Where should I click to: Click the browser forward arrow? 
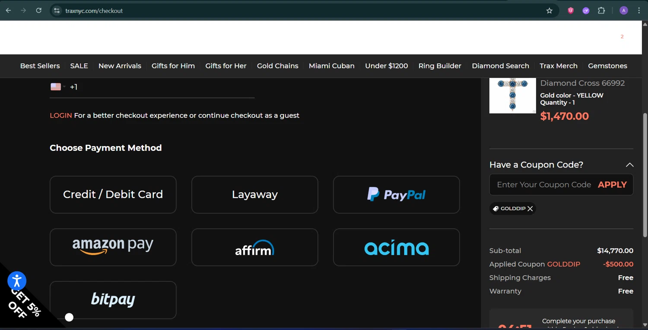[x=23, y=10]
